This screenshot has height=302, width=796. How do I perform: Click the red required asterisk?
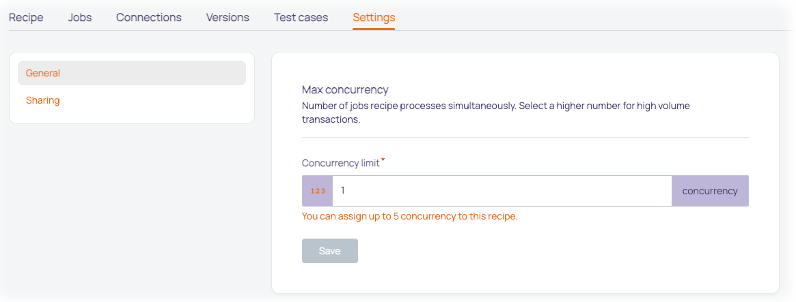click(x=383, y=160)
